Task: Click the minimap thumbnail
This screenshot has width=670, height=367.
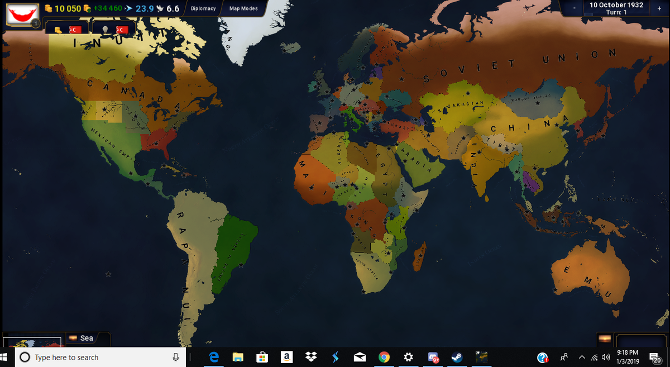Action: [x=32, y=342]
